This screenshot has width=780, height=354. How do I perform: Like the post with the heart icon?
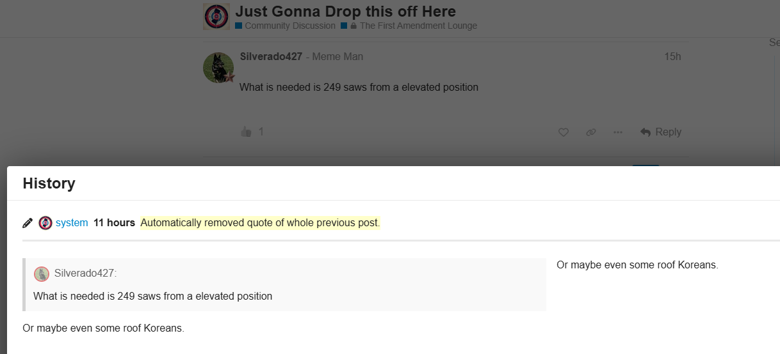[564, 132]
